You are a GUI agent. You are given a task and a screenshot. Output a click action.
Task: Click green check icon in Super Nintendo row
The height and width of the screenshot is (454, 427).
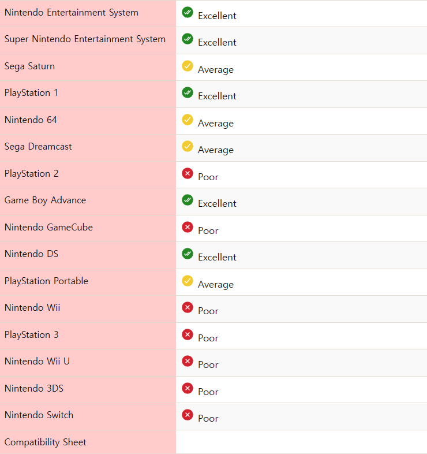tap(188, 39)
